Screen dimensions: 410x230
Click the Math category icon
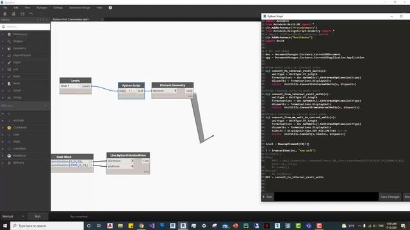(x=9, y=77)
